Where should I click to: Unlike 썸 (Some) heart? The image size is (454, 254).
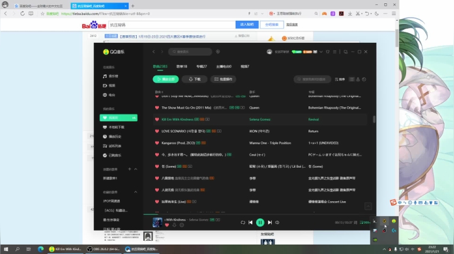tap(157, 166)
